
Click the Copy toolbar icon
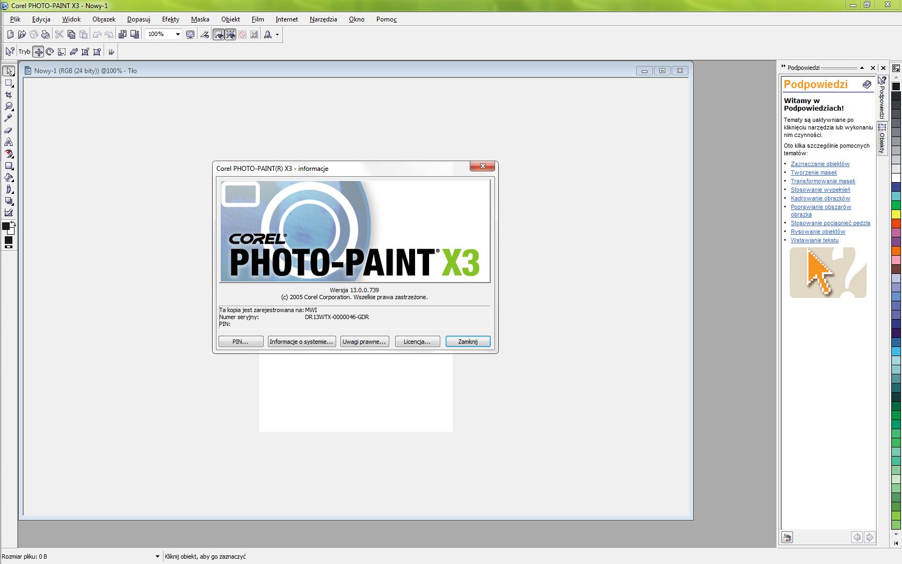click(71, 34)
